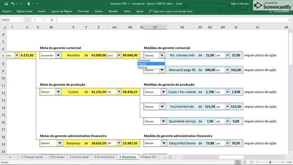
Task: Click the more sheet tabs ellipsis
Action: point(165,157)
